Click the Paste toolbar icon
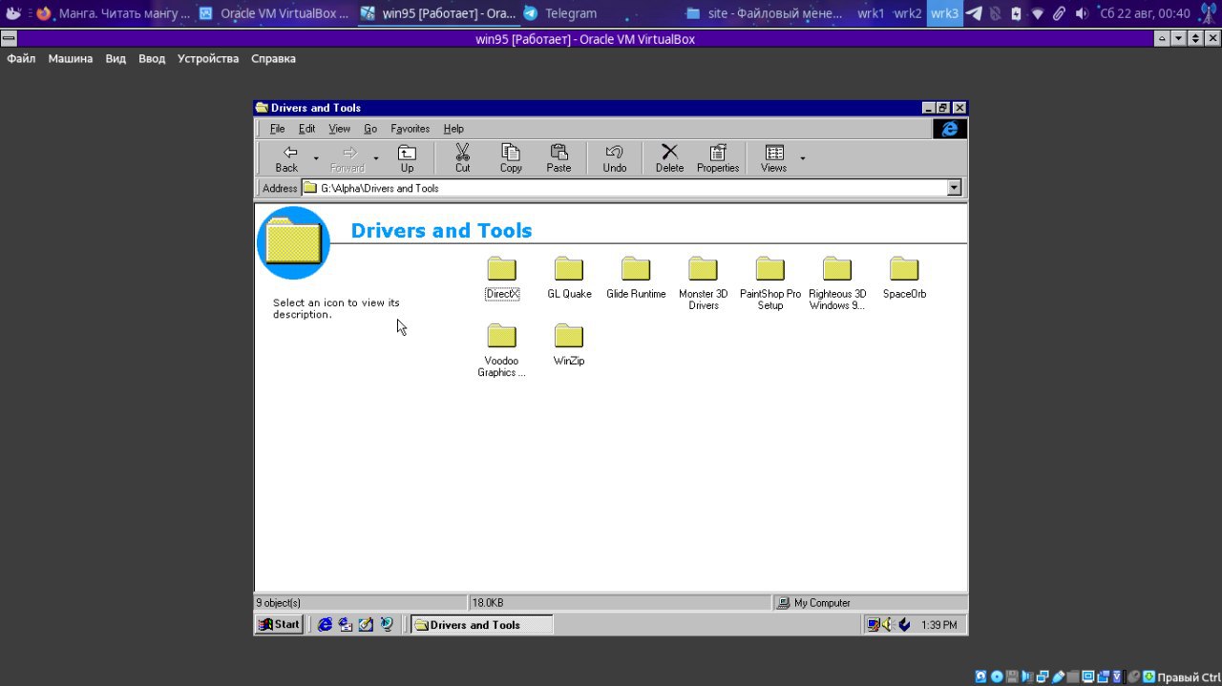The height and width of the screenshot is (686, 1222). pyautogui.click(x=558, y=158)
